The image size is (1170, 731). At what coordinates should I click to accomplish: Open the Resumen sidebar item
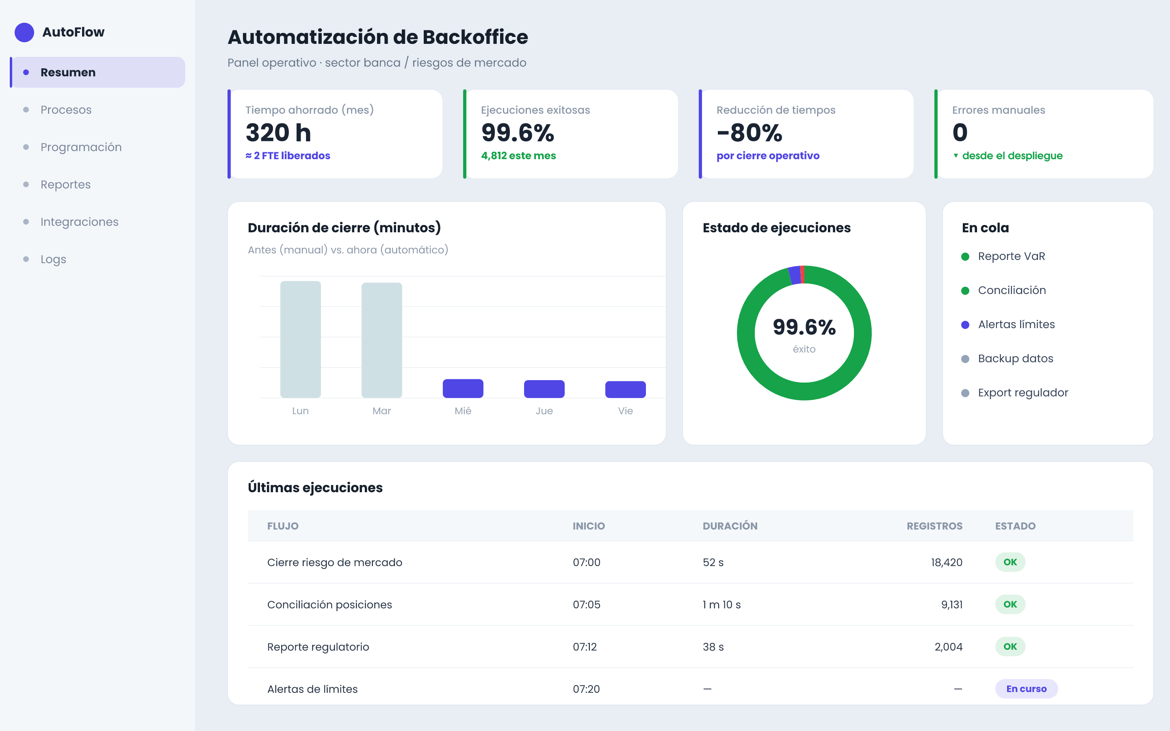[97, 73]
